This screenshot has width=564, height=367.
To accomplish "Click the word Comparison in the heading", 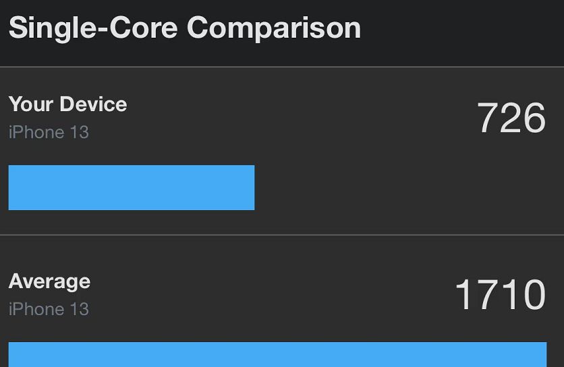I will [274, 29].
